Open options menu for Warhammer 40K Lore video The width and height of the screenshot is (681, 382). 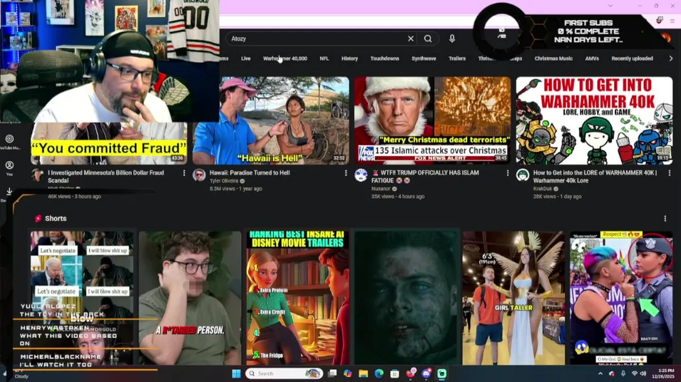coord(669,173)
